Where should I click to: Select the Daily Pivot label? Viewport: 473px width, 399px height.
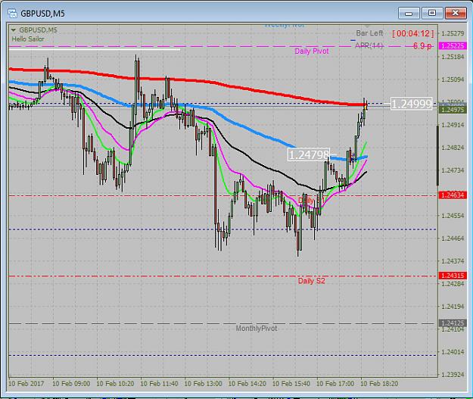[312, 51]
